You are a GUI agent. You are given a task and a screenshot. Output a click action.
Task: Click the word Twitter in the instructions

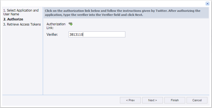162,11
